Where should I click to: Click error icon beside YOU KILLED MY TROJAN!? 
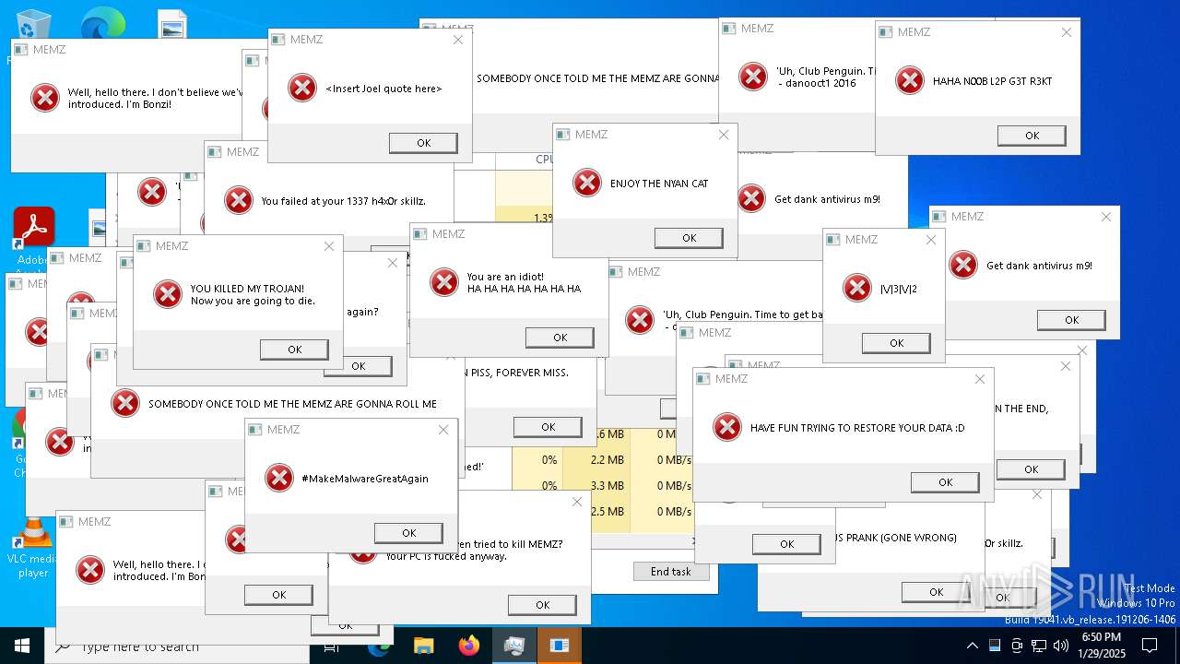pos(168,294)
